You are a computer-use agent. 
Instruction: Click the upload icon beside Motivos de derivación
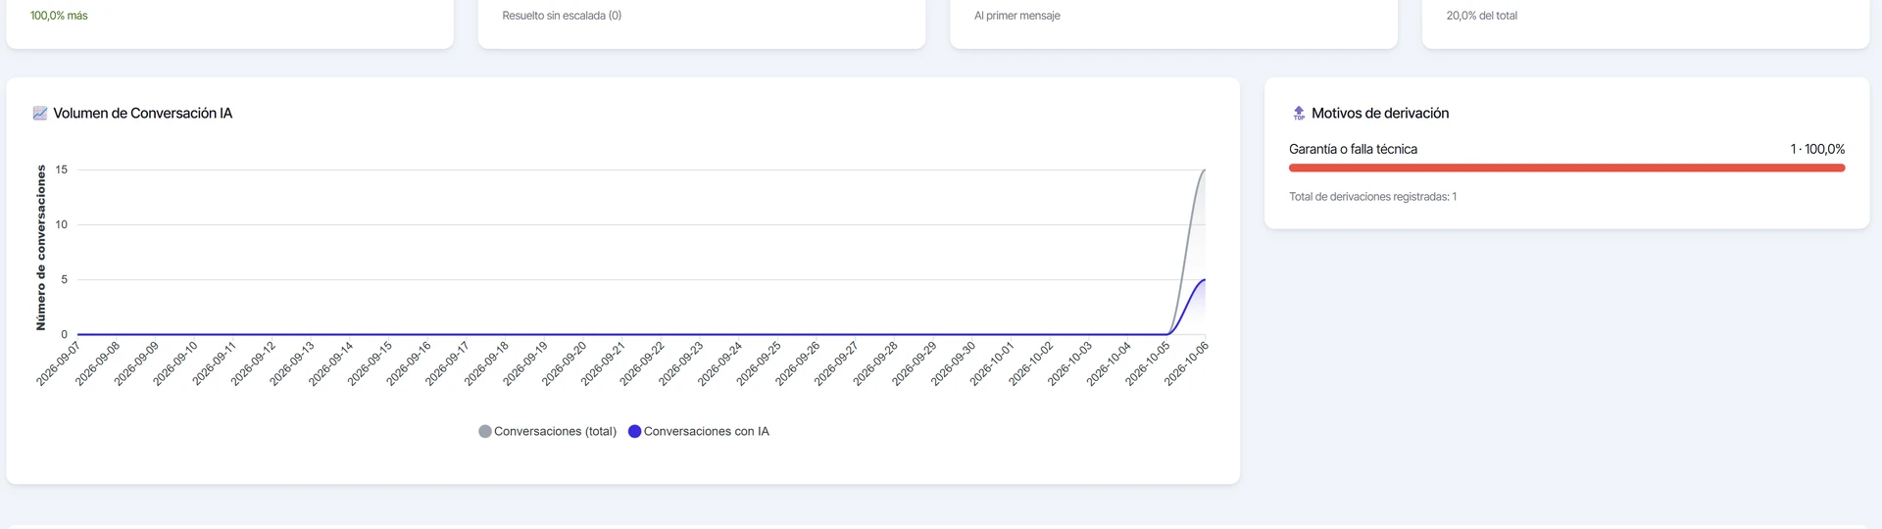pyautogui.click(x=1299, y=114)
